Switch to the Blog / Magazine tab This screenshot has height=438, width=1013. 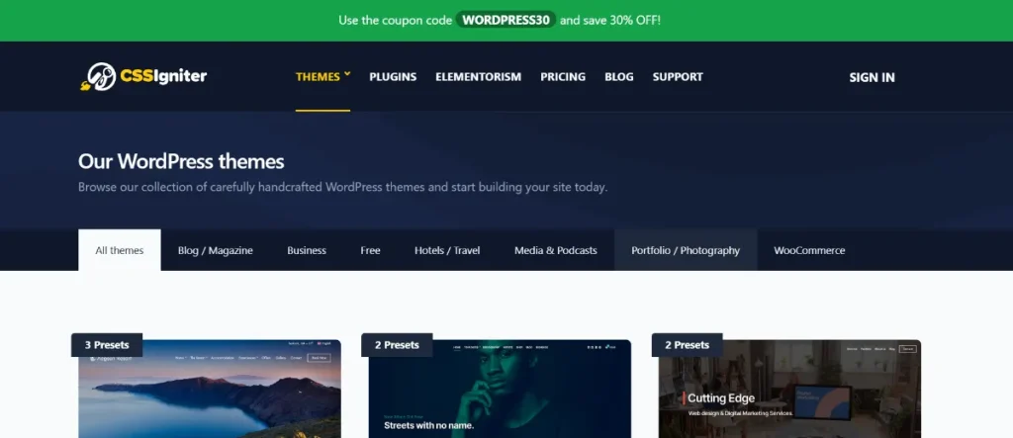(x=215, y=250)
